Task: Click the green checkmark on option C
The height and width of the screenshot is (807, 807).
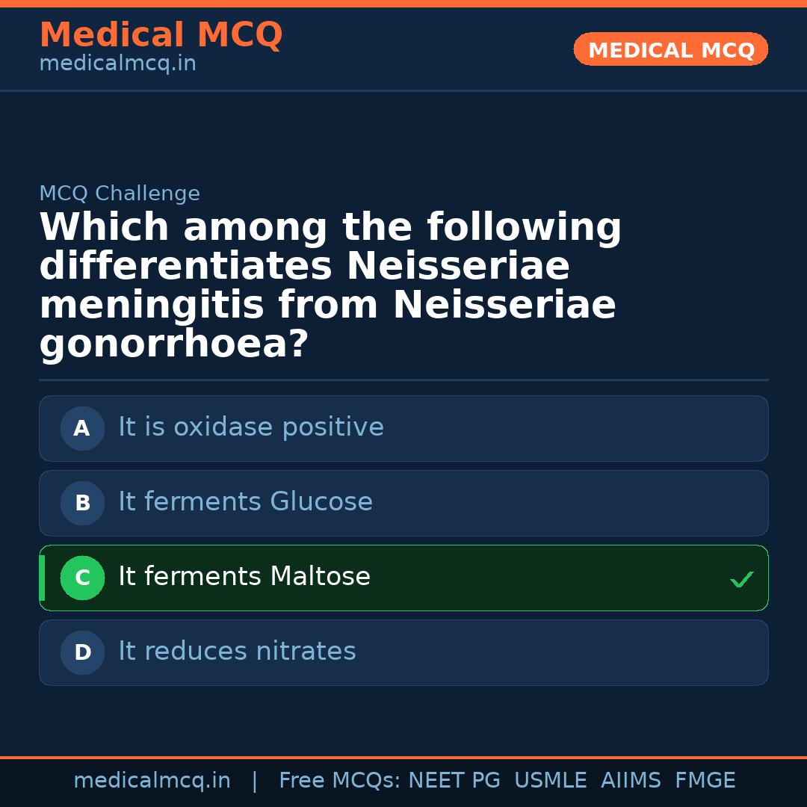Action: tap(741, 579)
